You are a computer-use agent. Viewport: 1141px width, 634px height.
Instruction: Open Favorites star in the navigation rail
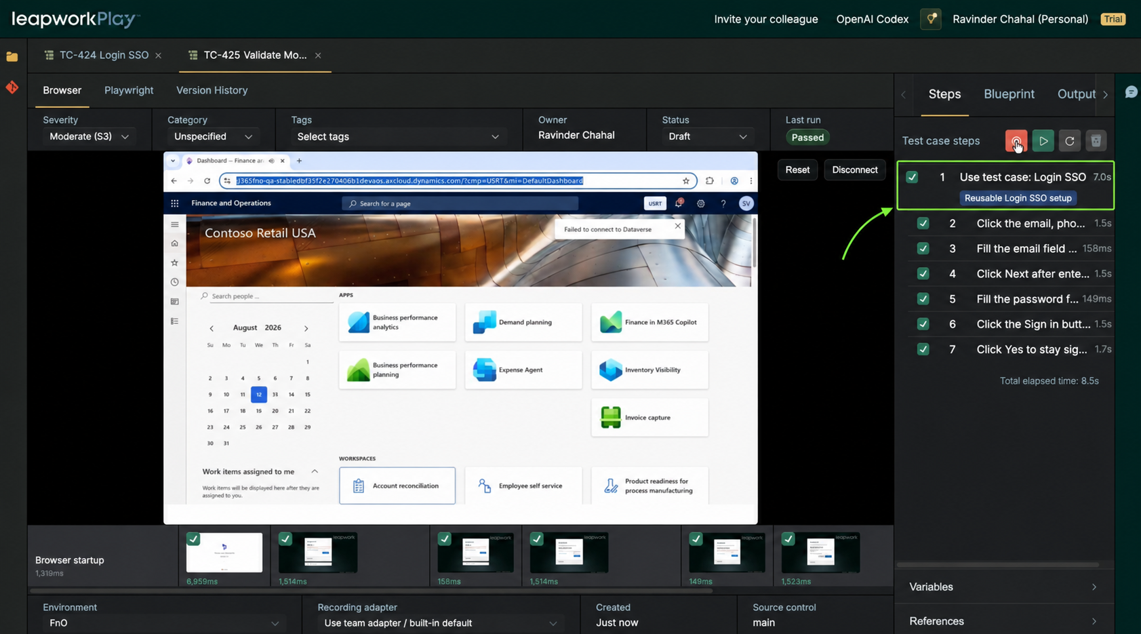click(x=175, y=262)
